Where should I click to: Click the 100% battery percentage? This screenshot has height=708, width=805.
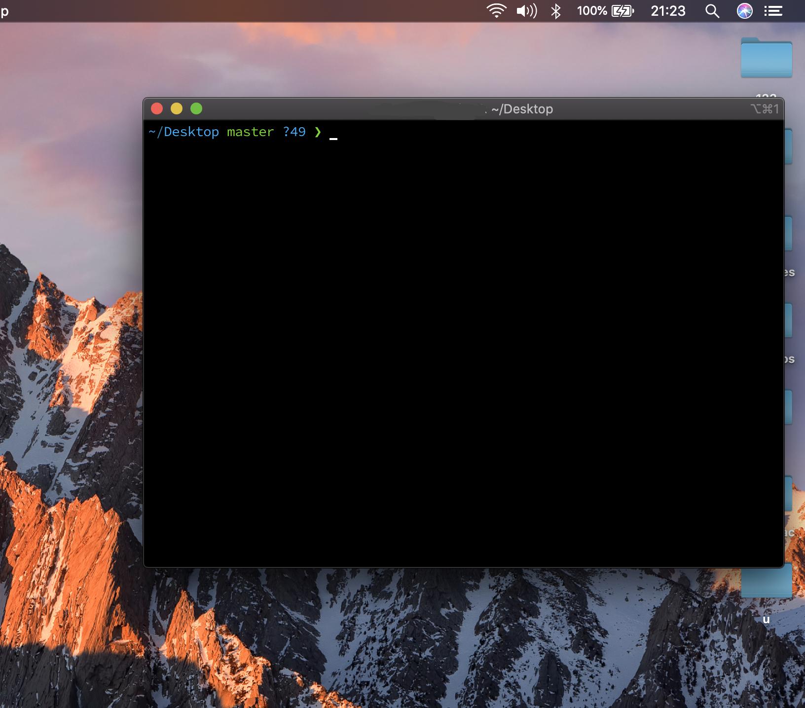592,11
